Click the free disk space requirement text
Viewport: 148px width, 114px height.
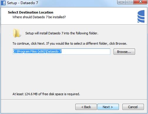click(46, 94)
